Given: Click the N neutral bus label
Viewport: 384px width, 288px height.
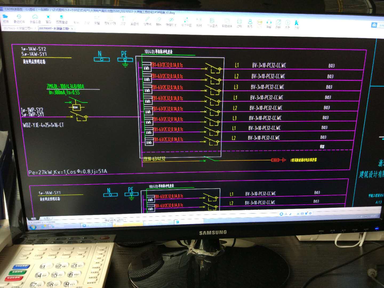Looking at the screenshot, I should pyautogui.click(x=100, y=54).
